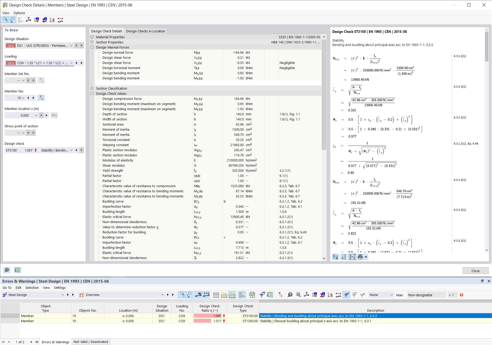Switch to Design Checks in Location tab
The width and height of the screenshot is (492, 345).
[x=146, y=31]
